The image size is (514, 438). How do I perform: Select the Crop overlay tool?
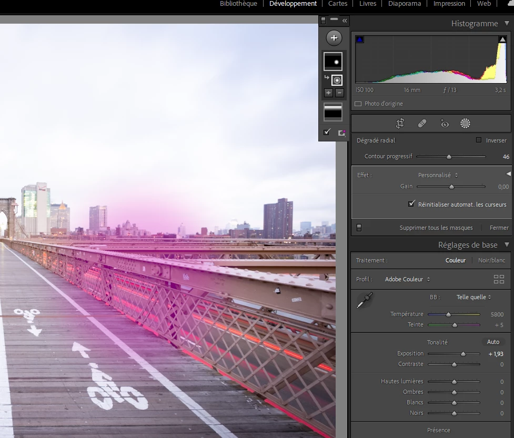pos(400,124)
